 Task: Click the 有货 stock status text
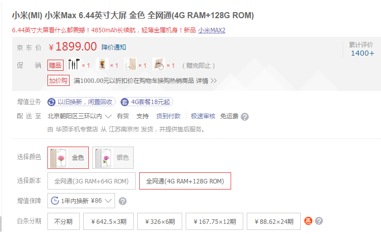click(123, 116)
